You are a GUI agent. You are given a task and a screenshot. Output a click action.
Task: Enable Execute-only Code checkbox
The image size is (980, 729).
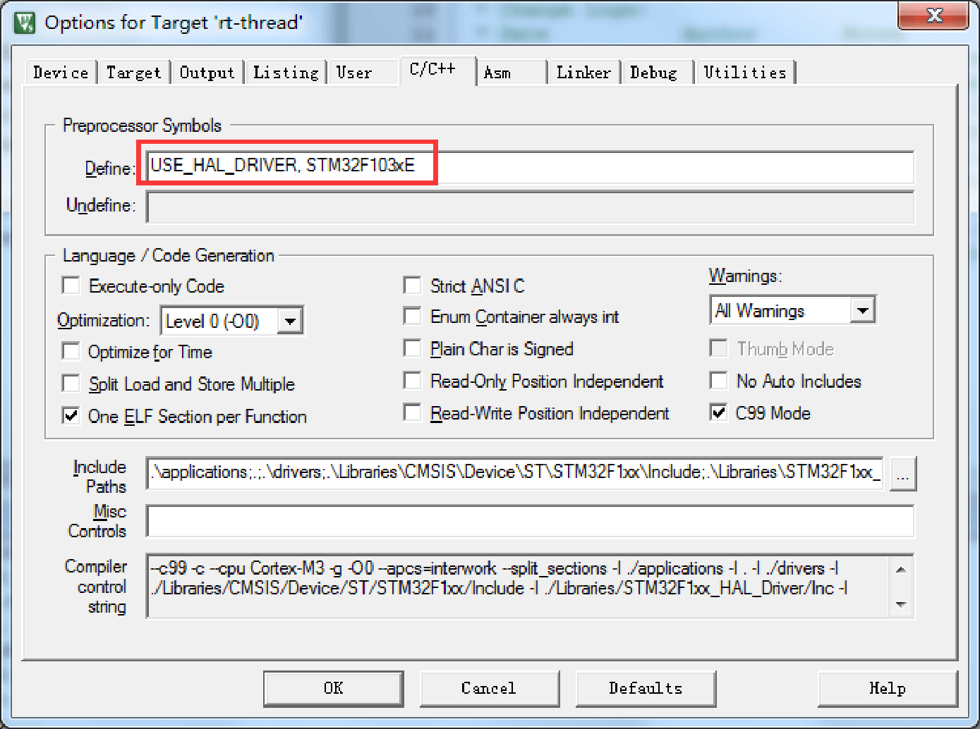pyautogui.click(x=71, y=286)
